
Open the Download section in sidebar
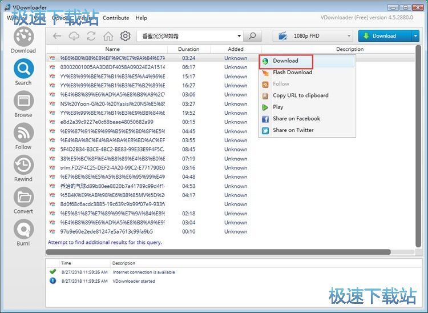pos(23,40)
